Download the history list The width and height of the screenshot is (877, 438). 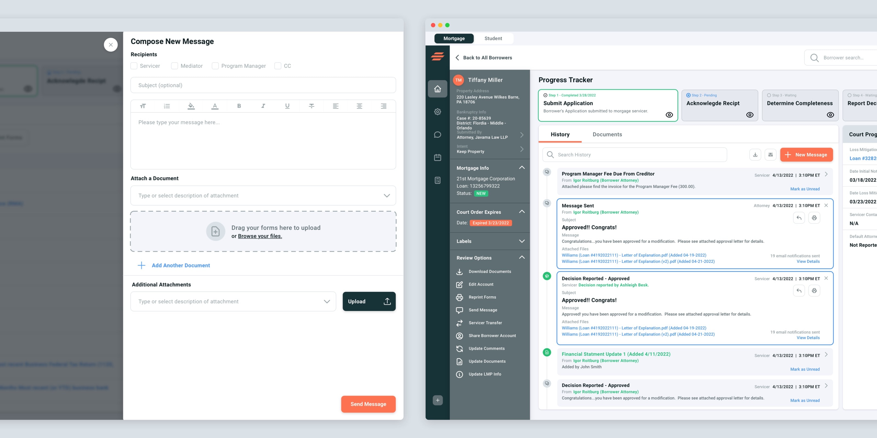[755, 155]
